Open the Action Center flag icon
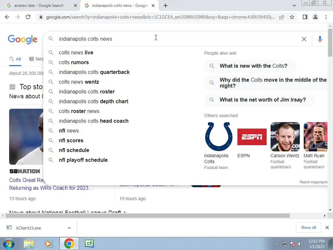The image size is (333, 250). point(292,244)
